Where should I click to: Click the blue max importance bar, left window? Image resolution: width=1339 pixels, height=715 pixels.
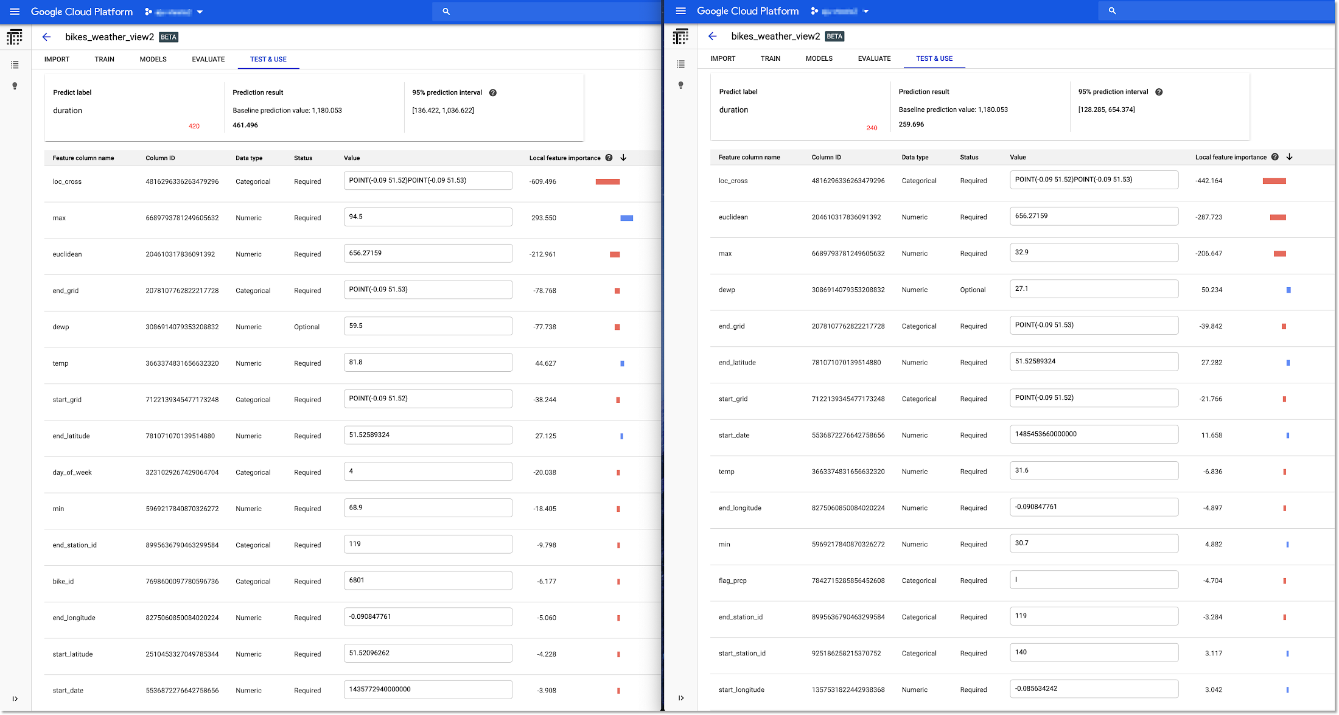click(x=627, y=218)
